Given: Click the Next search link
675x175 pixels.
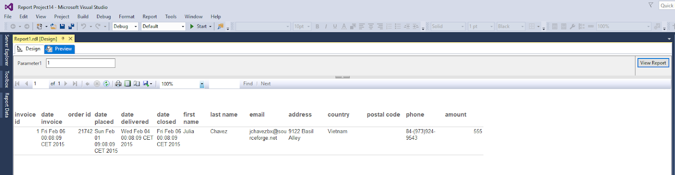Looking at the screenshot, I should 266,84.
